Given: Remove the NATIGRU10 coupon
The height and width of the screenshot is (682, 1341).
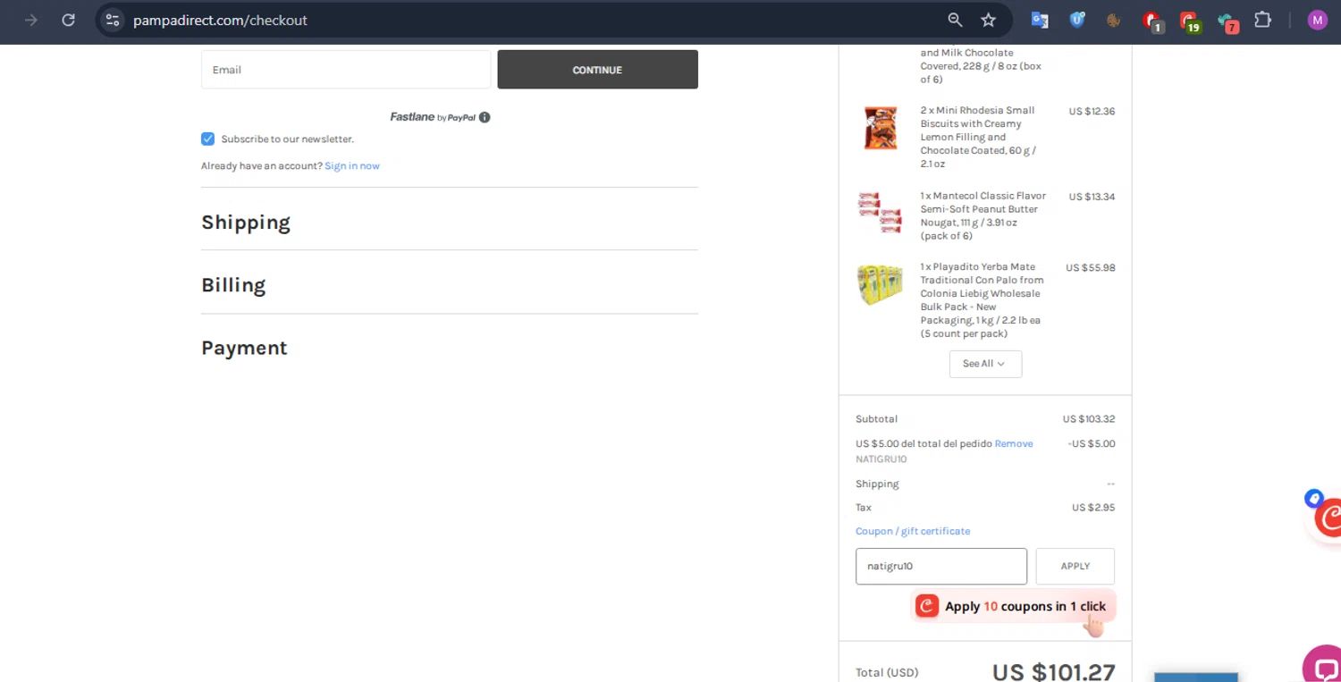Looking at the screenshot, I should point(1014,443).
